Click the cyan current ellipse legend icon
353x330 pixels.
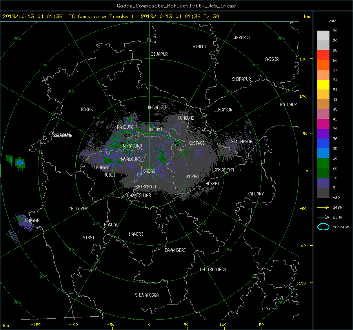pyautogui.click(x=323, y=227)
